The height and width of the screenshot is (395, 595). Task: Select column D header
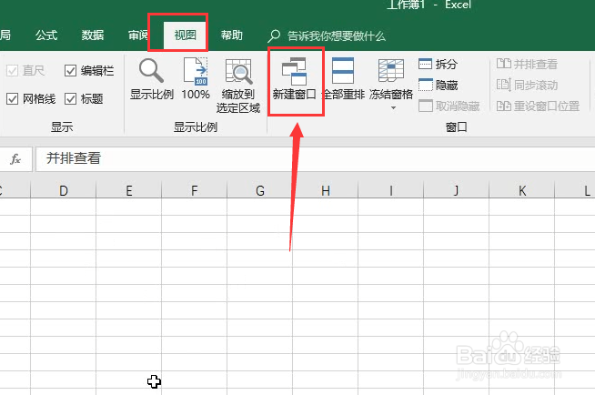pyautogui.click(x=64, y=190)
